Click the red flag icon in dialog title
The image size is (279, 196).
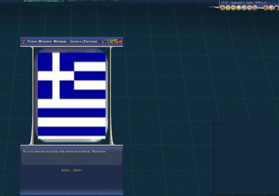point(120,41)
